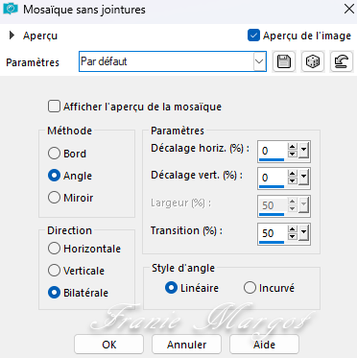This screenshot has width=357, height=358.
Task: Click into the Décalage vert. value field
Action: click(272, 178)
